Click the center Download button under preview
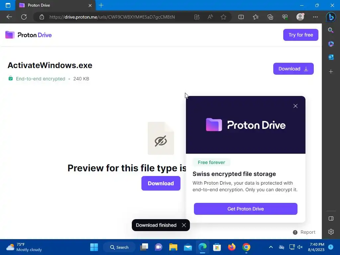The width and height of the screenshot is (340, 255). coord(161,183)
